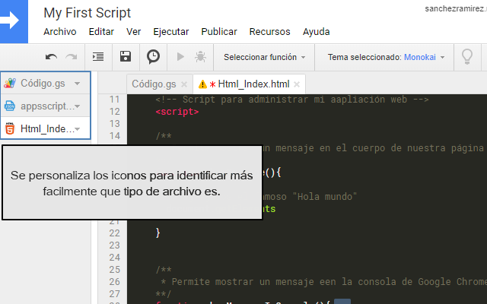Select Html_Inde file in the file list
Viewport: 487px width, 304px height.
click(x=46, y=128)
